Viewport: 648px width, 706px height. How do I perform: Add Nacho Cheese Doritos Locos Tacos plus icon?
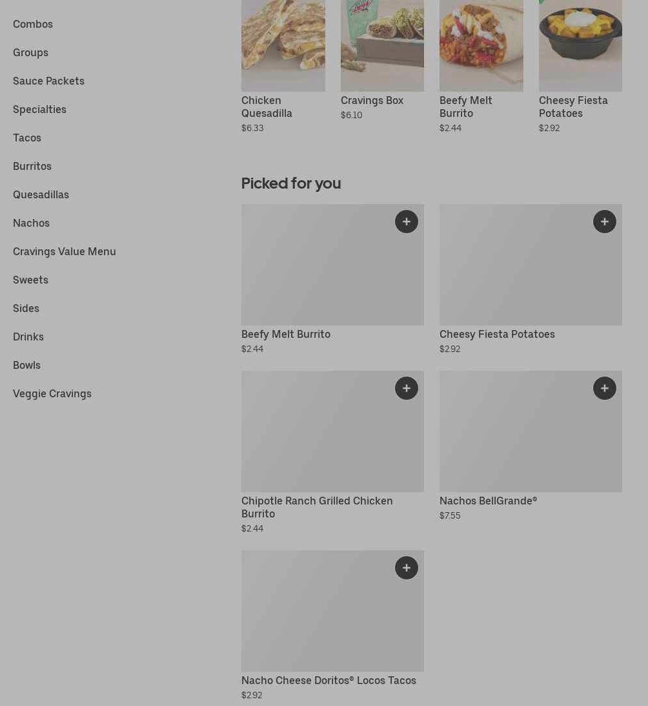(407, 568)
